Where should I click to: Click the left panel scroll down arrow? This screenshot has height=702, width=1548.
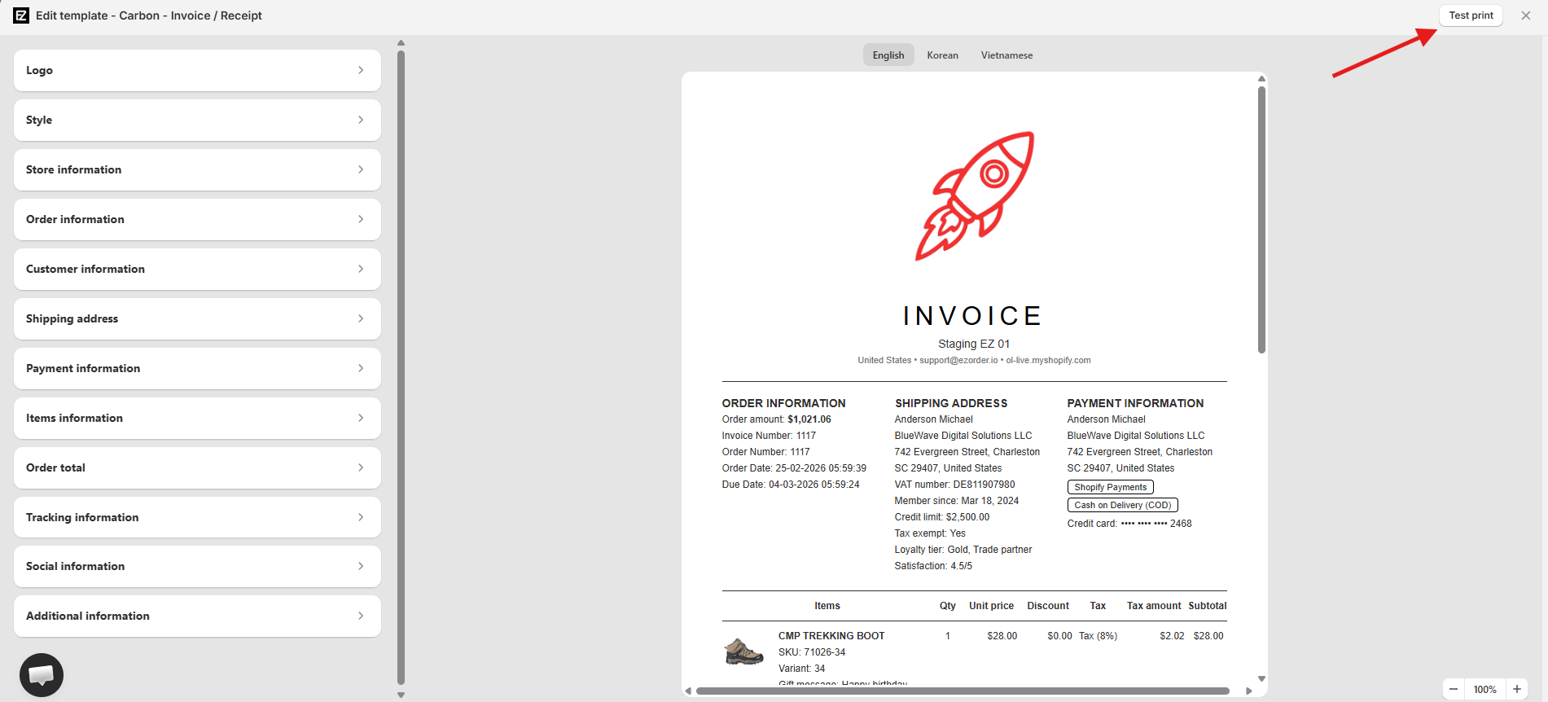(x=401, y=695)
